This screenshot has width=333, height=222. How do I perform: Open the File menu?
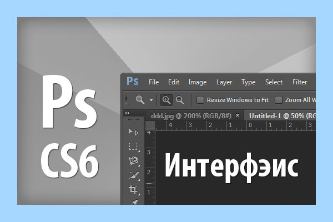tap(154, 82)
